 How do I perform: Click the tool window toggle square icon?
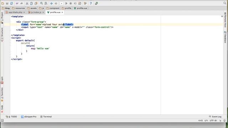[2, 121]
